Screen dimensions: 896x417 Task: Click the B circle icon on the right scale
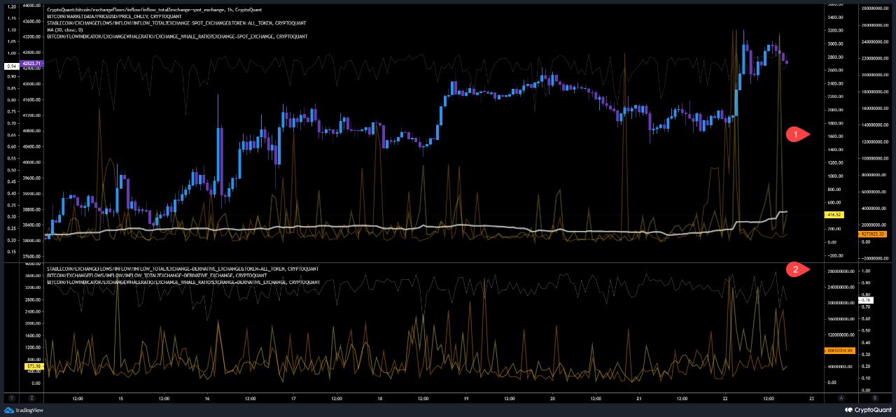pyautogui.click(x=874, y=397)
